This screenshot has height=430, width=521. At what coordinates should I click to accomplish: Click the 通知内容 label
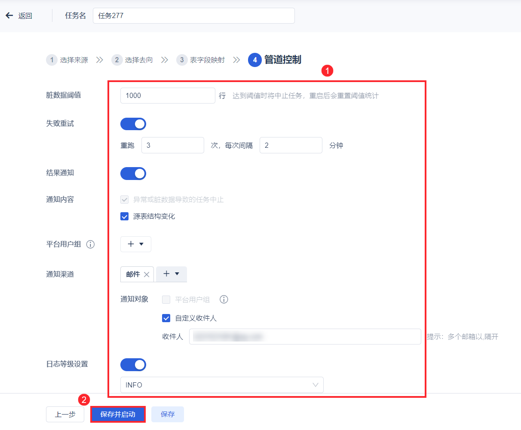60,200
